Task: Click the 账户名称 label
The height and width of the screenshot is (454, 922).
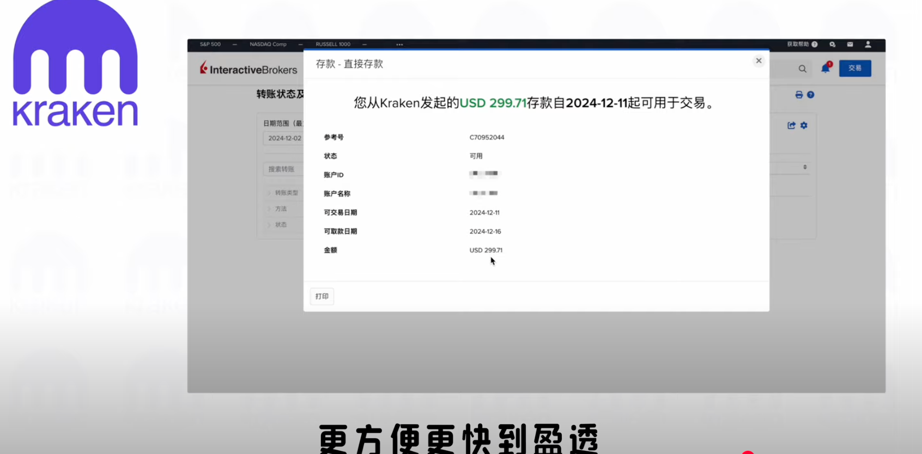Action: click(337, 194)
